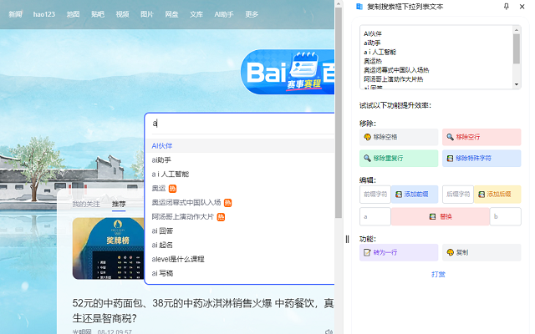This screenshot has width=535, height=334.
Task: Click the 添加前缀 add-prefix button
Action: click(x=415, y=195)
